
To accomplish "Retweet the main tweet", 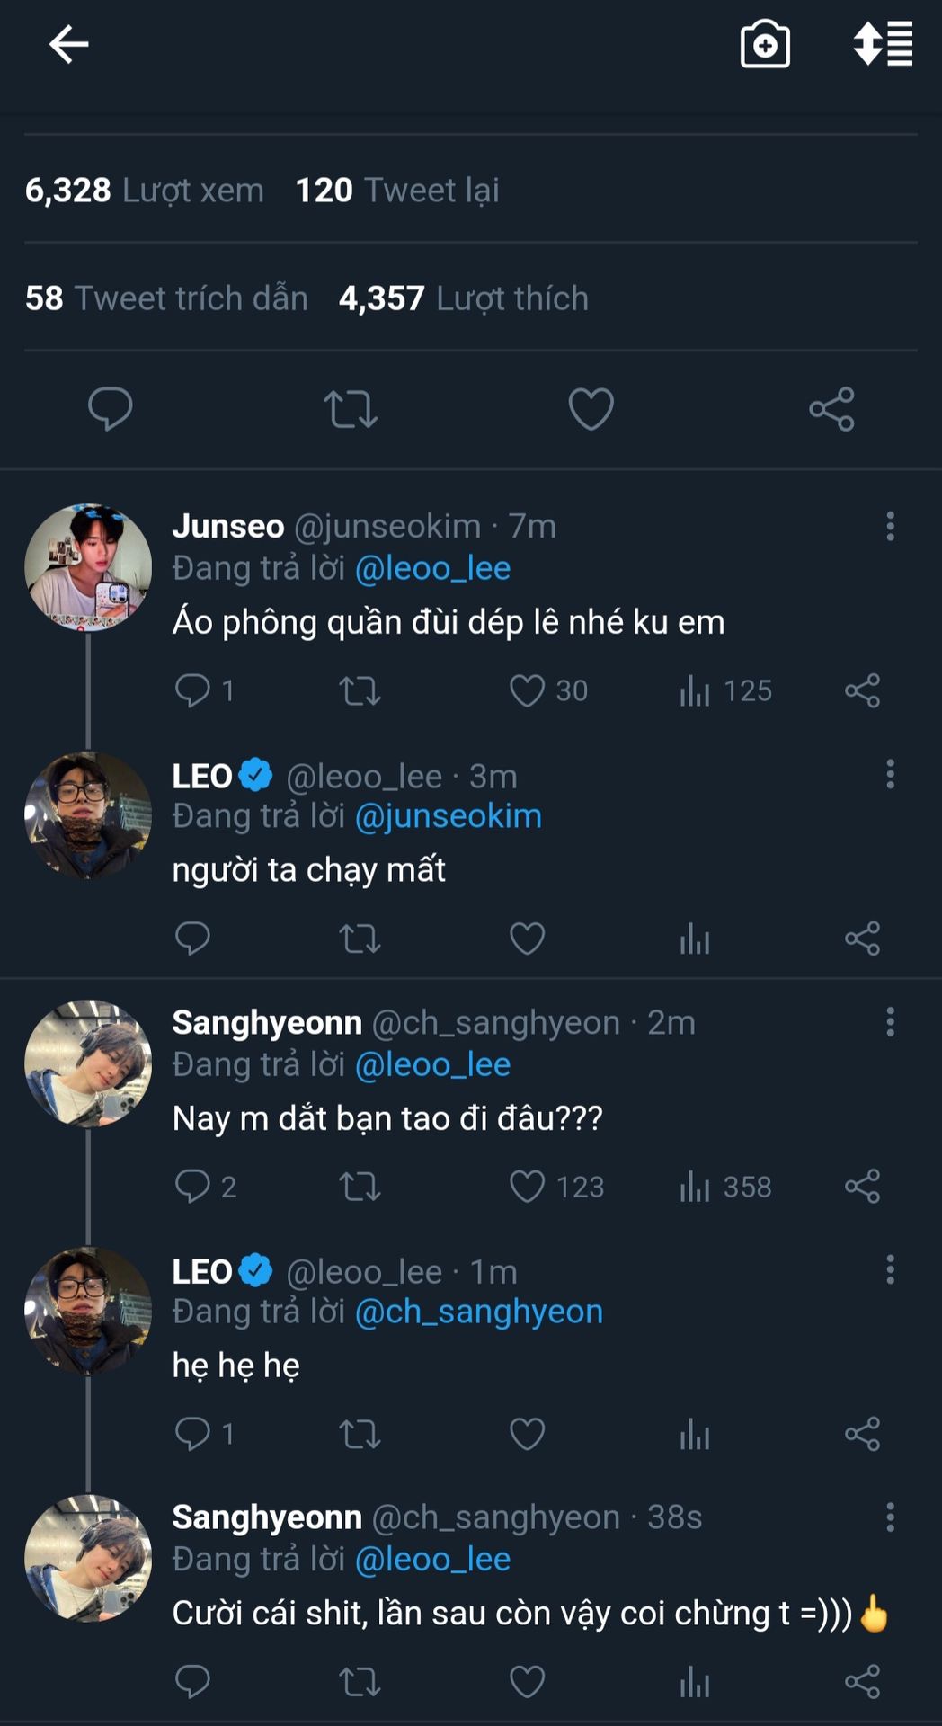I will [x=351, y=409].
